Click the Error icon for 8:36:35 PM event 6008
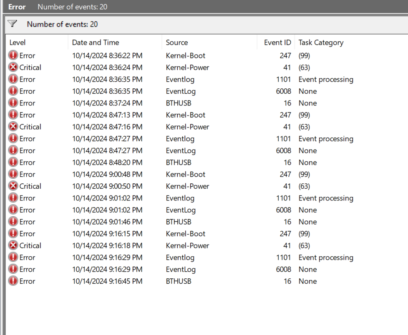 coord(13,91)
